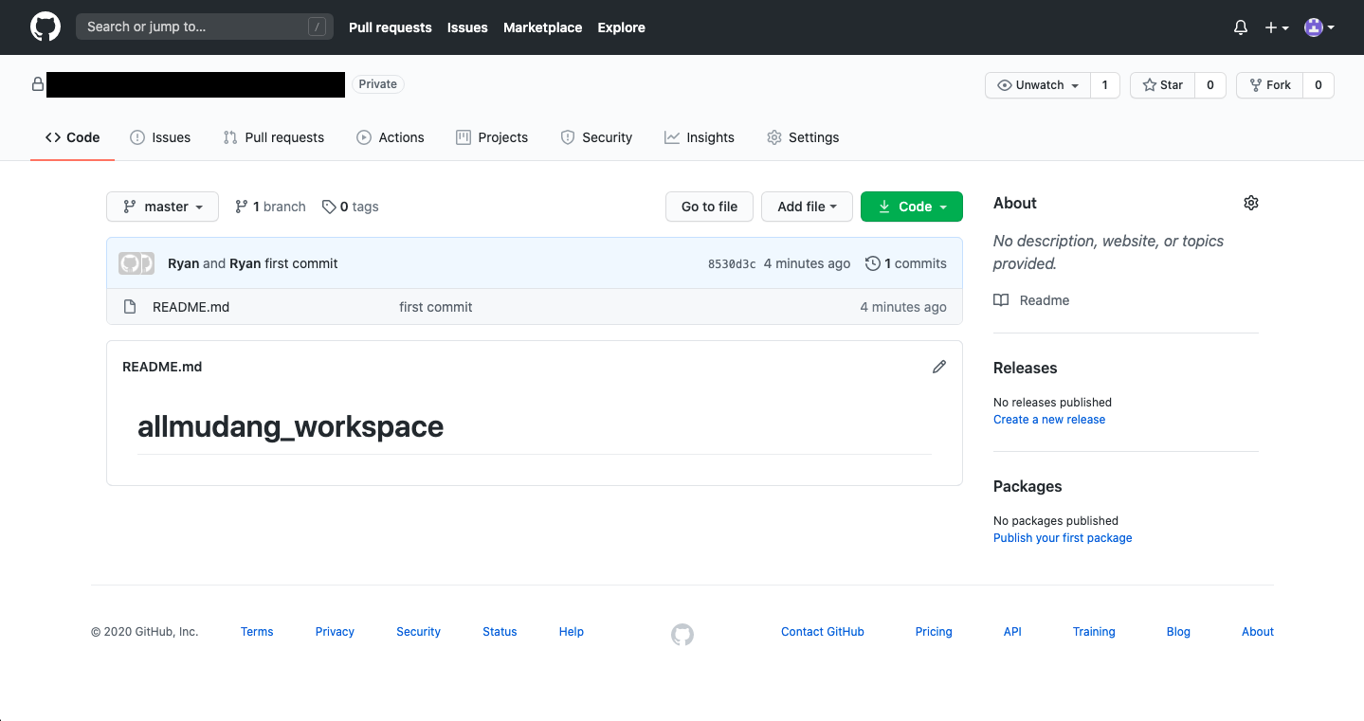The height and width of the screenshot is (721, 1364).
Task: Open the repository Settings tab
Action: click(803, 137)
